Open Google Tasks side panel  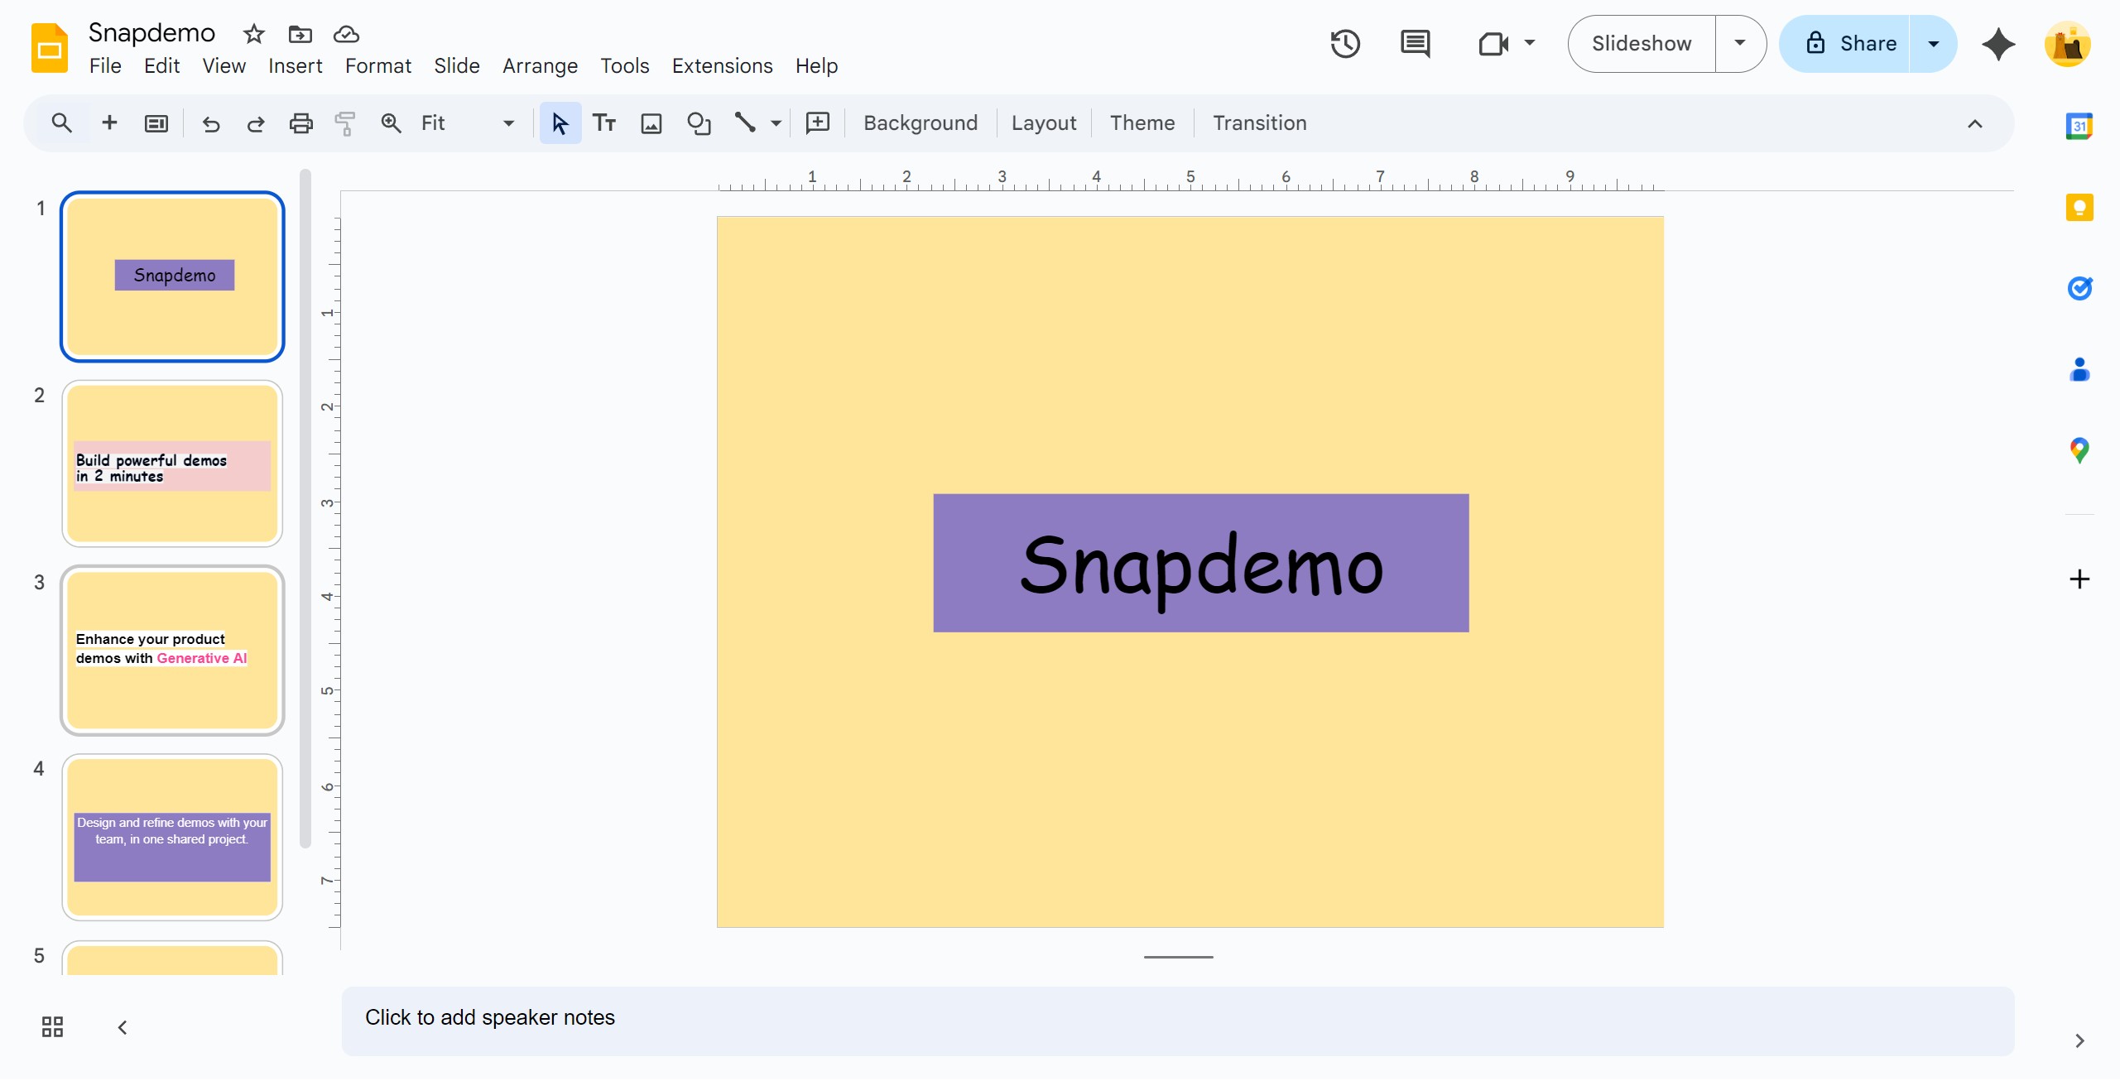coord(2079,288)
